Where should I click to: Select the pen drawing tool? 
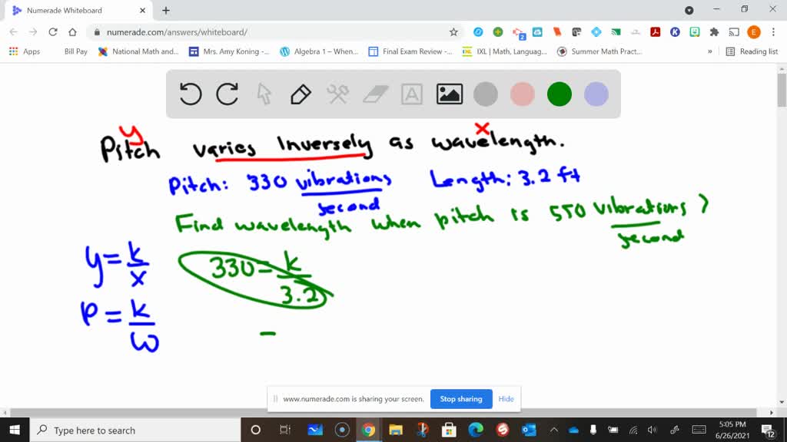tap(301, 94)
